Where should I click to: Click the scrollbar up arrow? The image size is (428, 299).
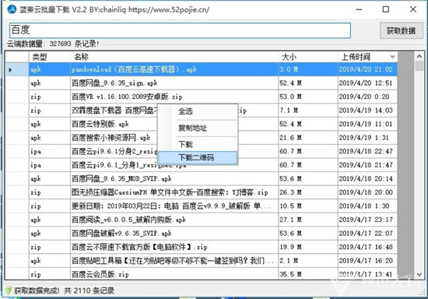tap(419, 56)
